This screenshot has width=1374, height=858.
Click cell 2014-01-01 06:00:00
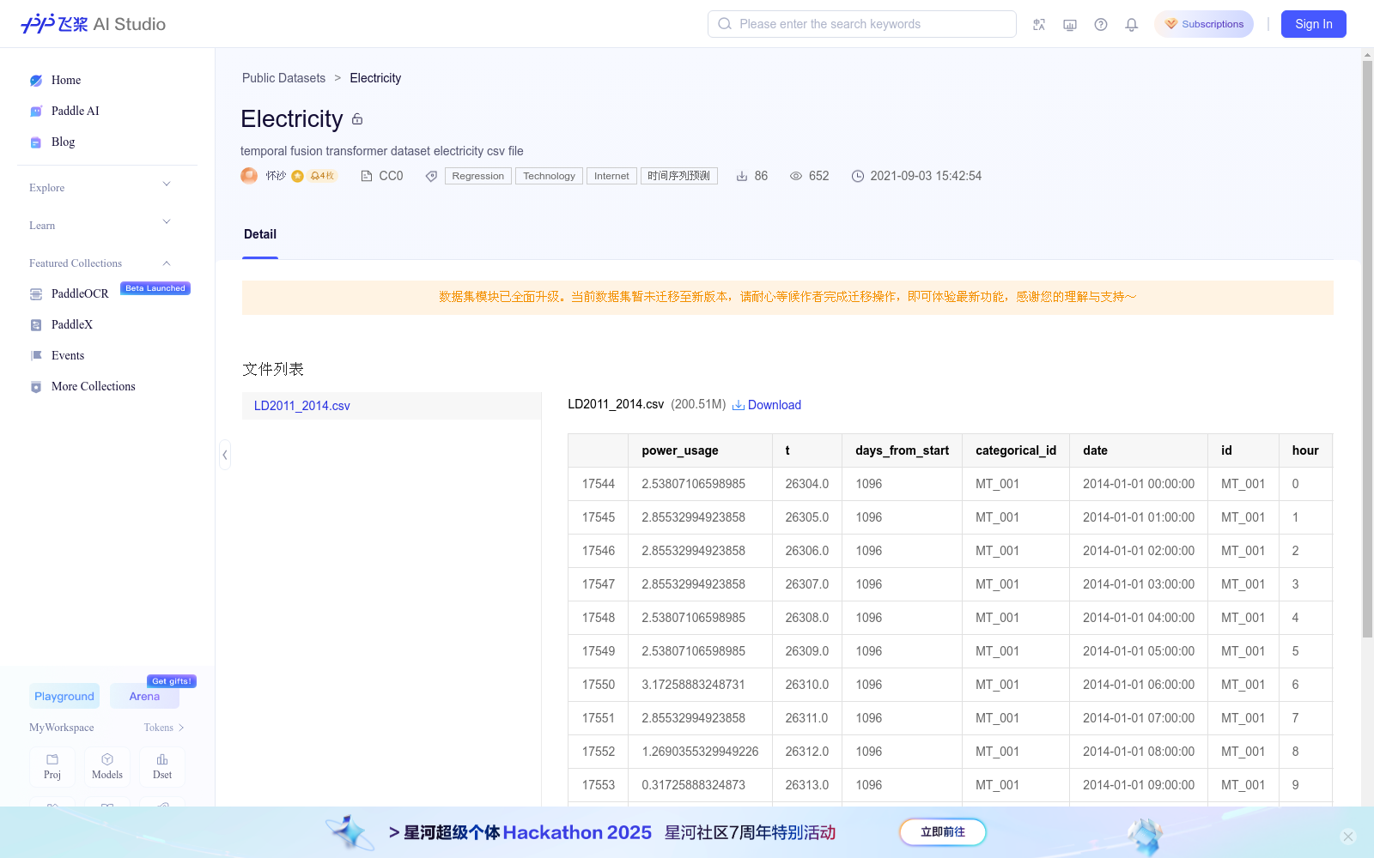[x=1139, y=685]
